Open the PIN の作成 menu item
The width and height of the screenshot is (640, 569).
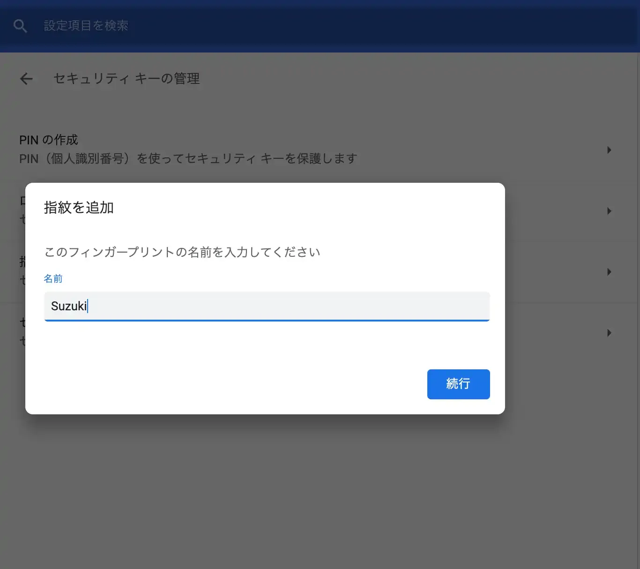click(49, 140)
